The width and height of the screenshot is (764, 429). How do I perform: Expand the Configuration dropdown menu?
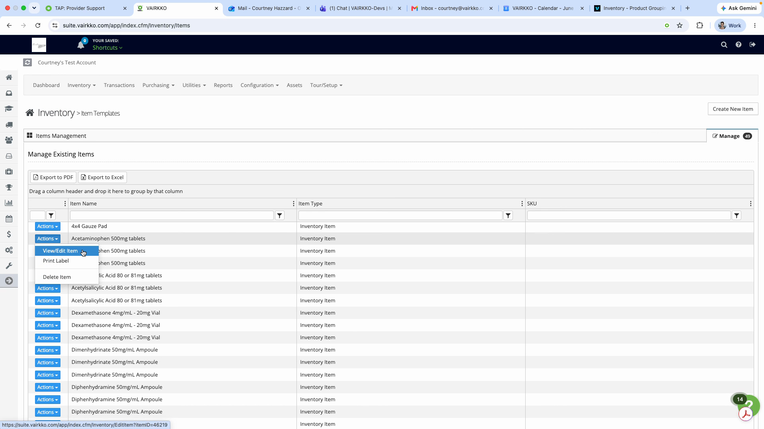tap(259, 85)
